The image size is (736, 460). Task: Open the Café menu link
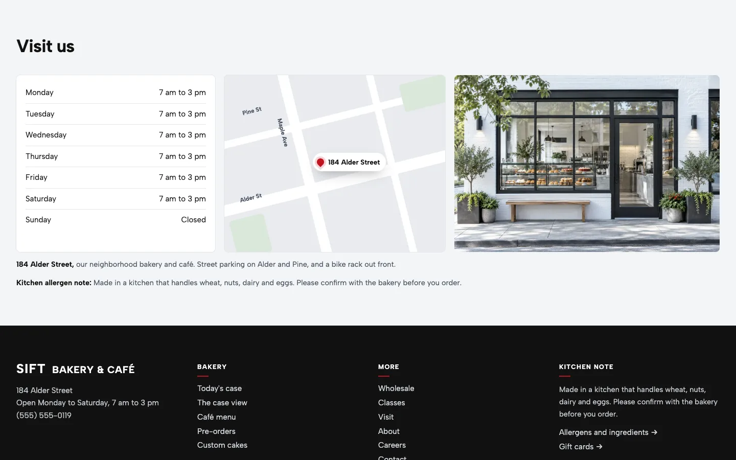click(x=217, y=417)
